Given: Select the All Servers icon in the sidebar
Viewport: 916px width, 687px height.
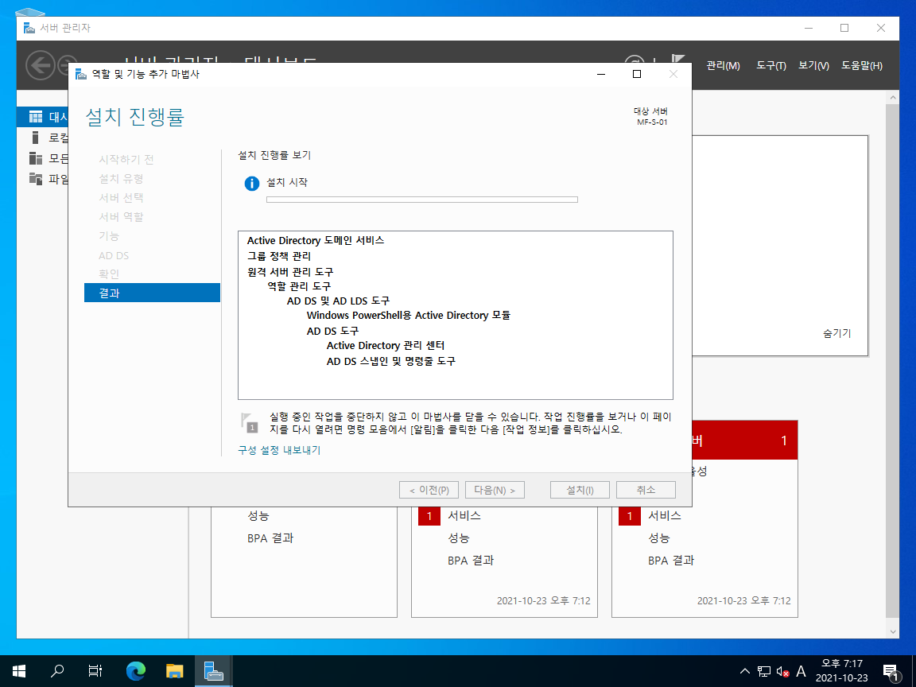Looking at the screenshot, I should click(36, 158).
